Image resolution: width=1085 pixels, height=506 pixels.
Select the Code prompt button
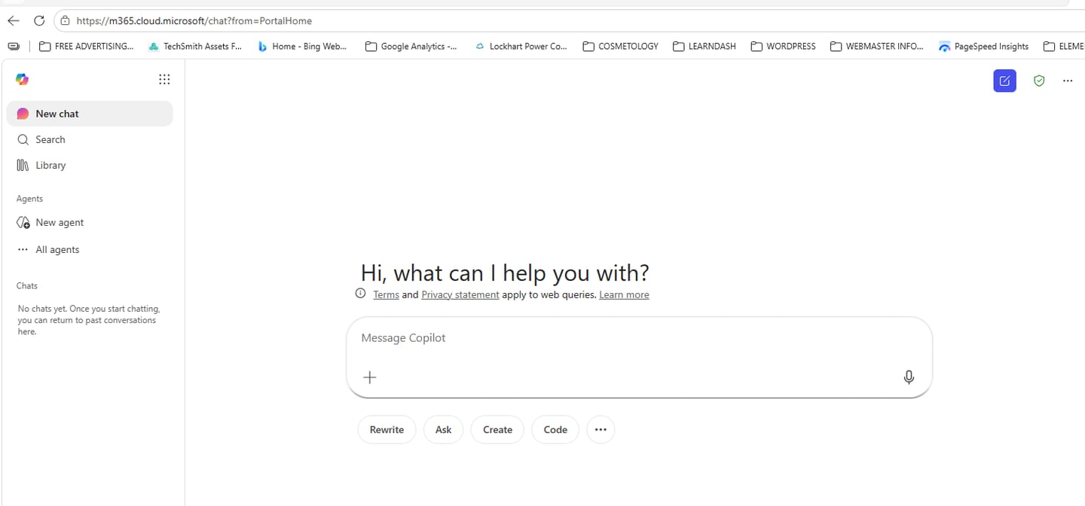(555, 429)
